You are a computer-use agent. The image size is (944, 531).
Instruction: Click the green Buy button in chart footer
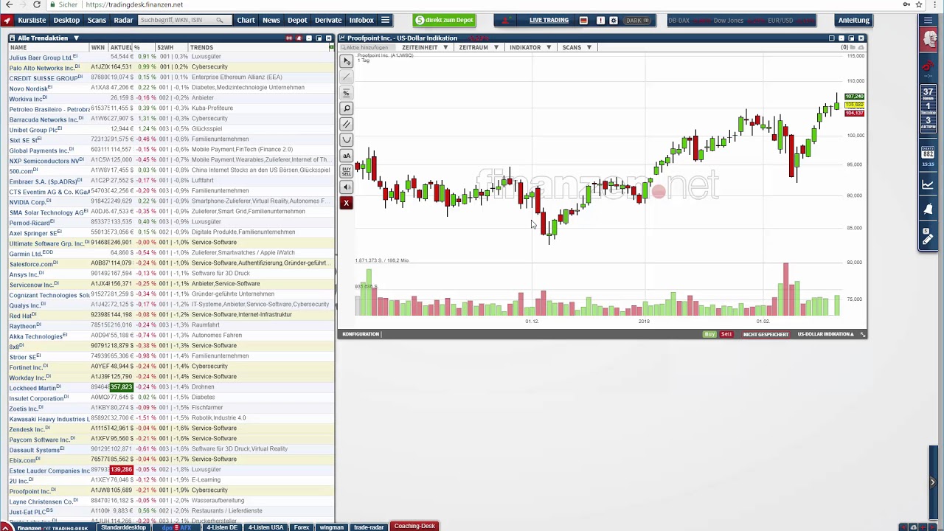coord(709,334)
